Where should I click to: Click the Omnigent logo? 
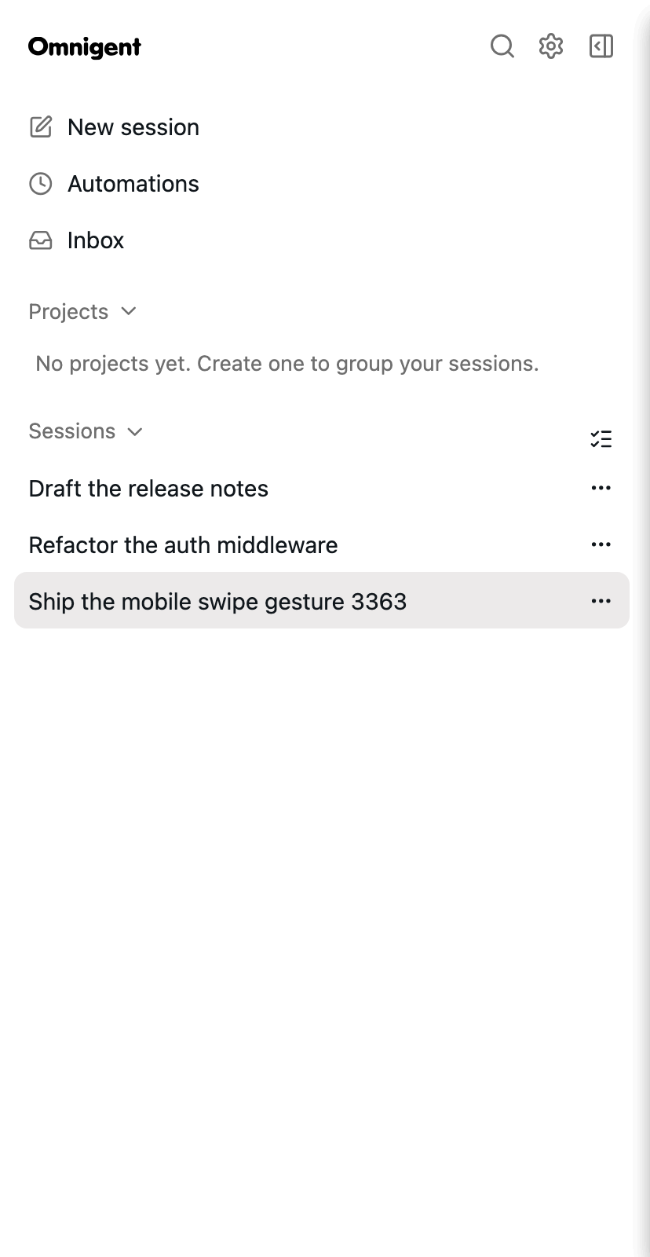click(x=85, y=47)
